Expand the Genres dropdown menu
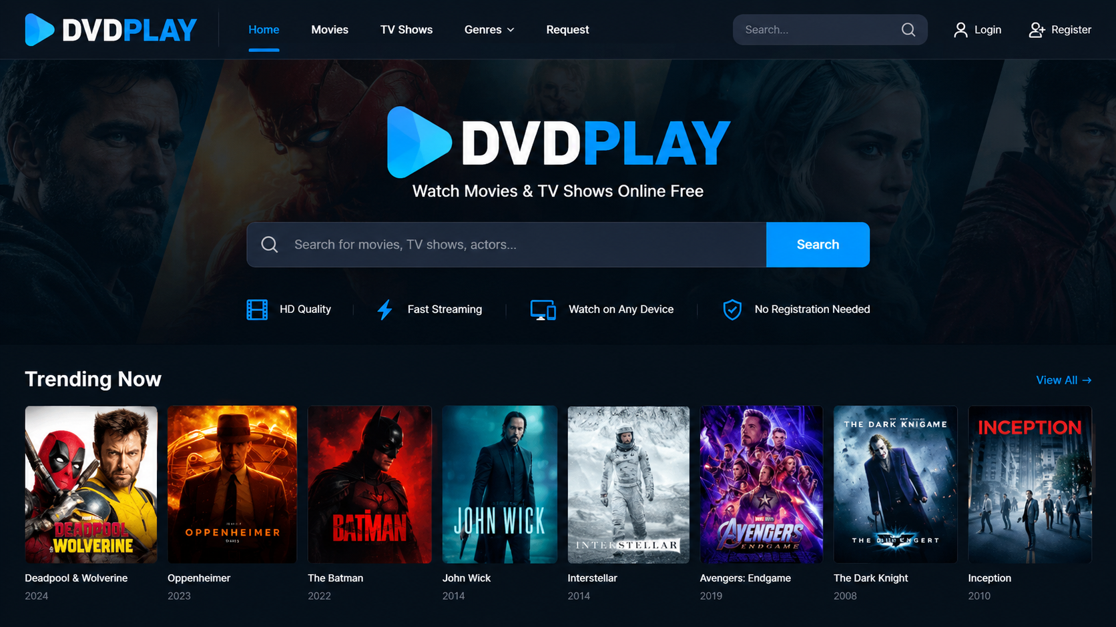 489,29
